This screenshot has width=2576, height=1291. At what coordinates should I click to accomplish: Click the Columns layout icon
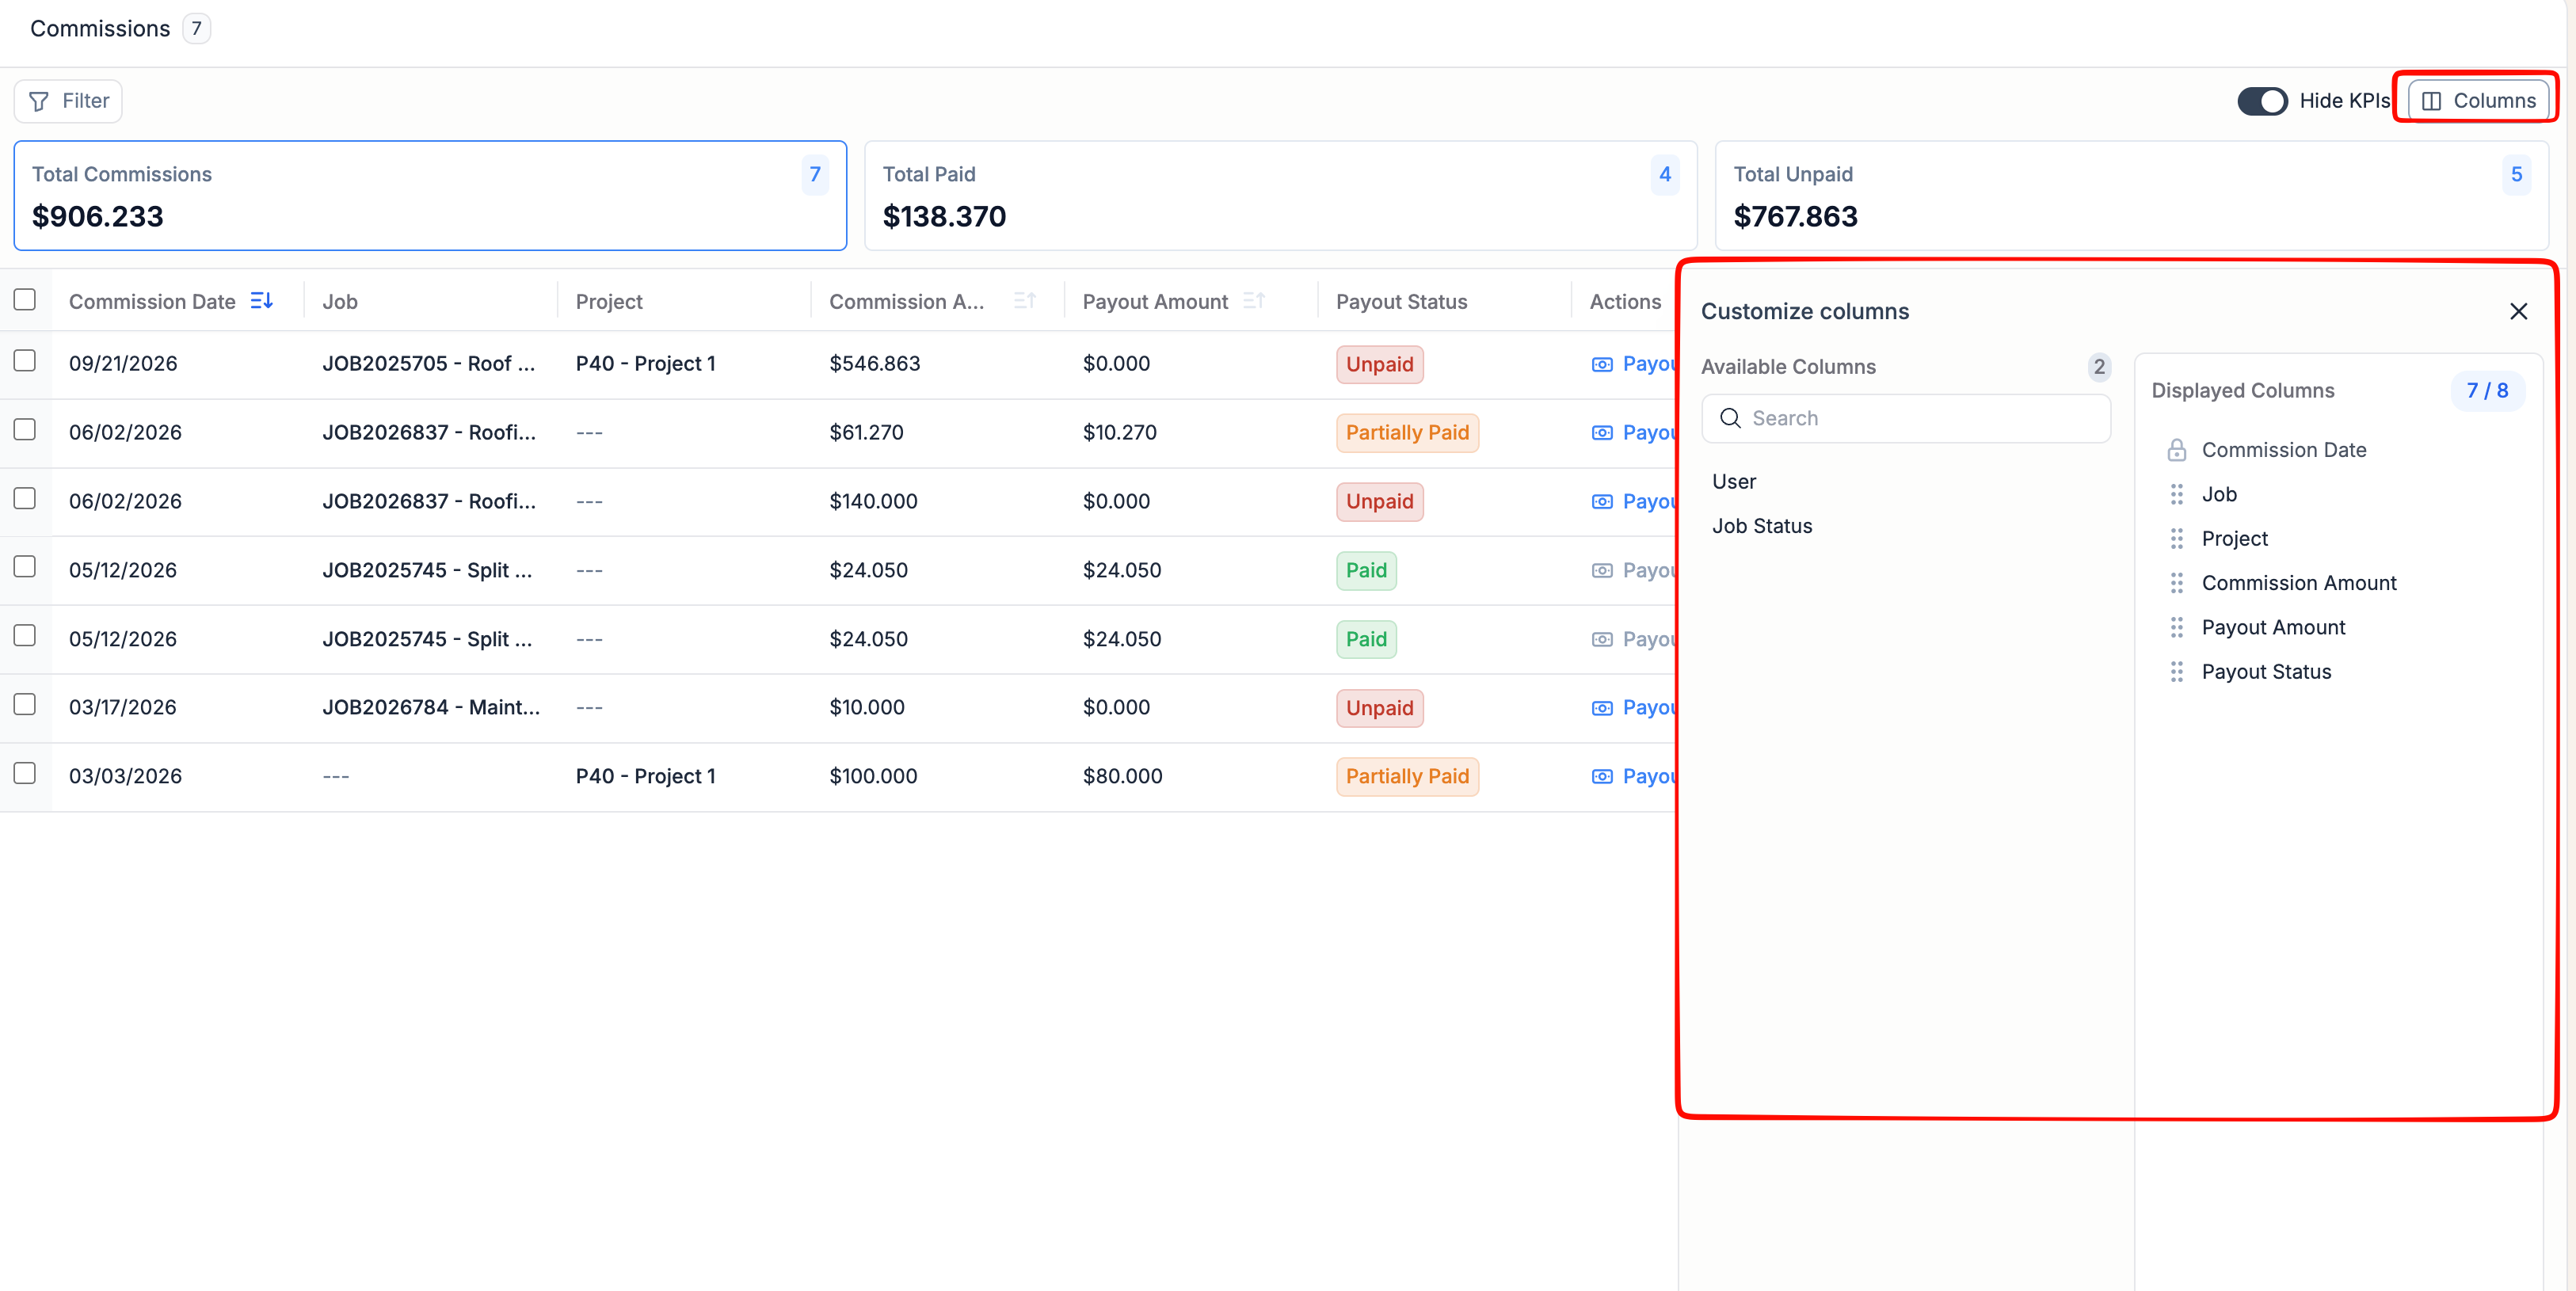2432,101
